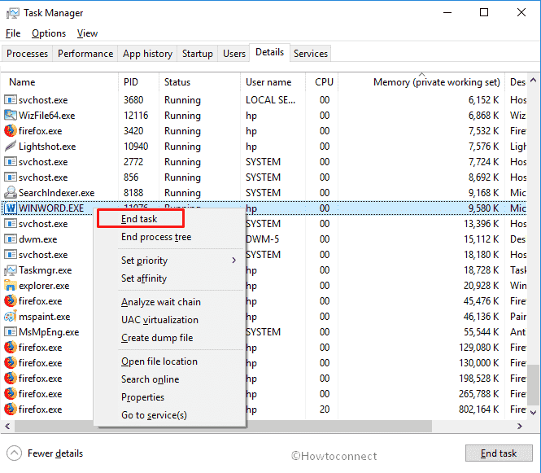Collapse view with Fewer details arrow
The width and height of the screenshot is (541, 473).
pos(14,453)
